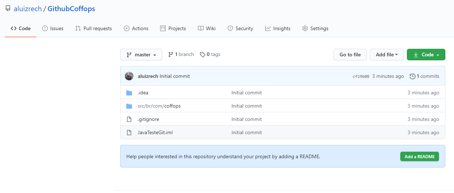
Task: Click the src/br/com/coffops folder icon
Action: pyautogui.click(x=129, y=106)
